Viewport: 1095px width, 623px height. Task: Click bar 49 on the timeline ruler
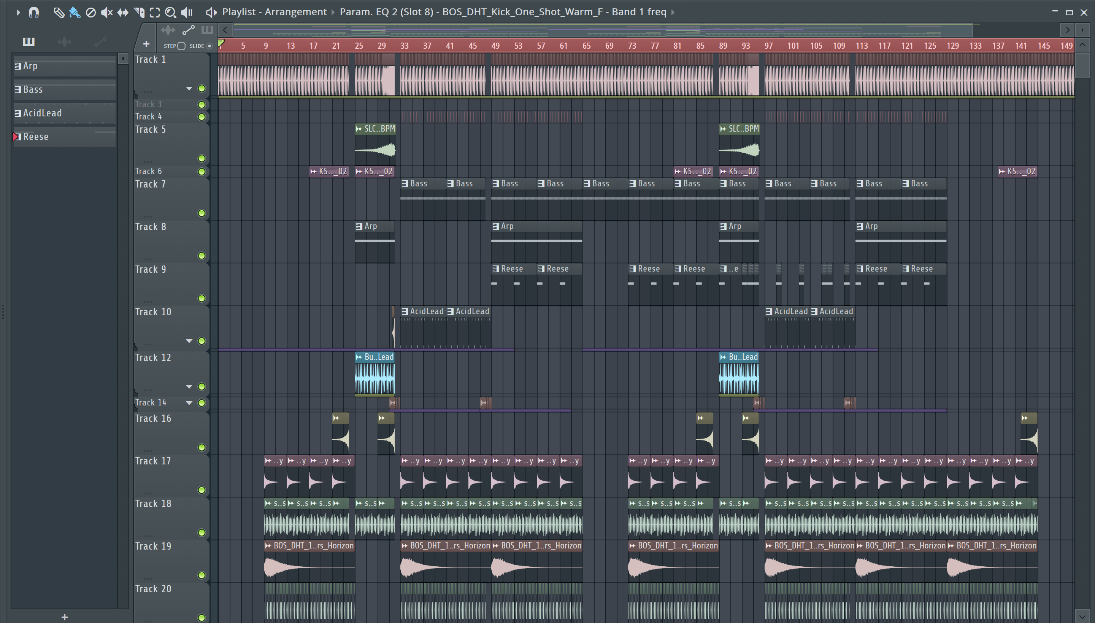pyautogui.click(x=495, y=45)
